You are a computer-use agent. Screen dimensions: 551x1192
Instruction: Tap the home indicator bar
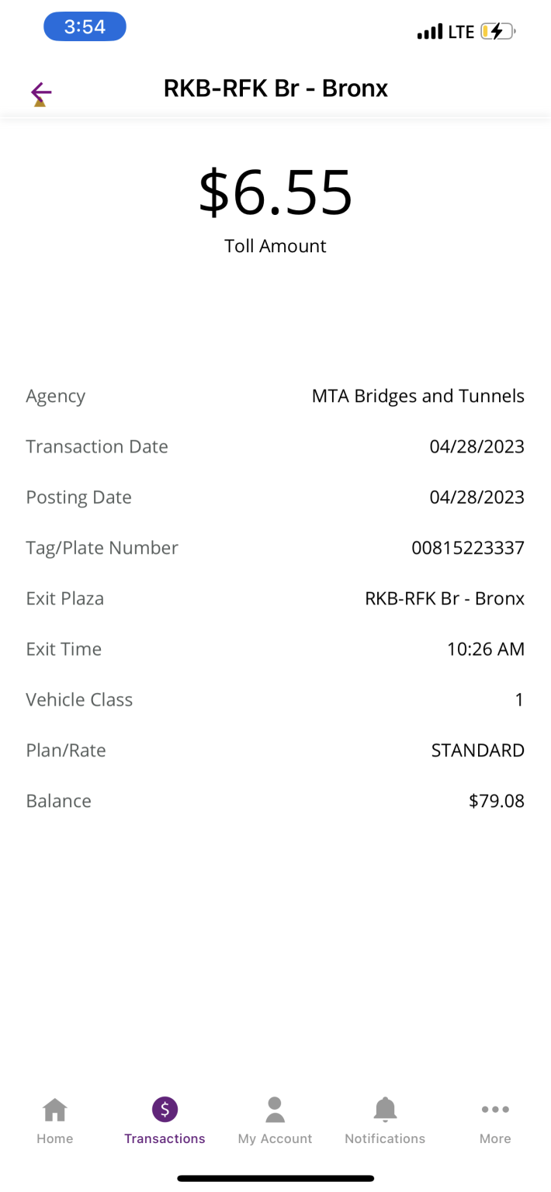click(275, 1178)
